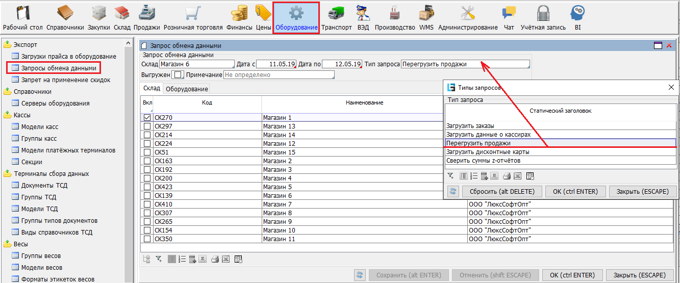Click the Примечание input field
The width and height of the screenshot is (680, 283).
click(279, 75)
